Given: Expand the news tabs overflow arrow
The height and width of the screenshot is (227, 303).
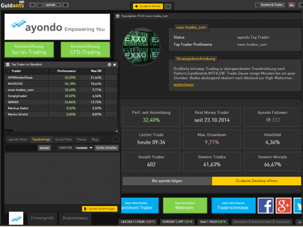Looking at the screenshot, I should point(116,139).
